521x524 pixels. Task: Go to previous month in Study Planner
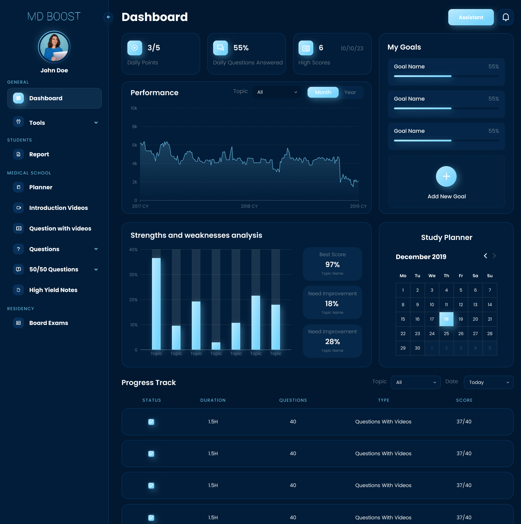tap(485, 256)
